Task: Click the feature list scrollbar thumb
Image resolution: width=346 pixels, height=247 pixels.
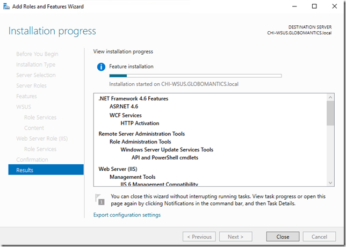Action: (330, 113)
